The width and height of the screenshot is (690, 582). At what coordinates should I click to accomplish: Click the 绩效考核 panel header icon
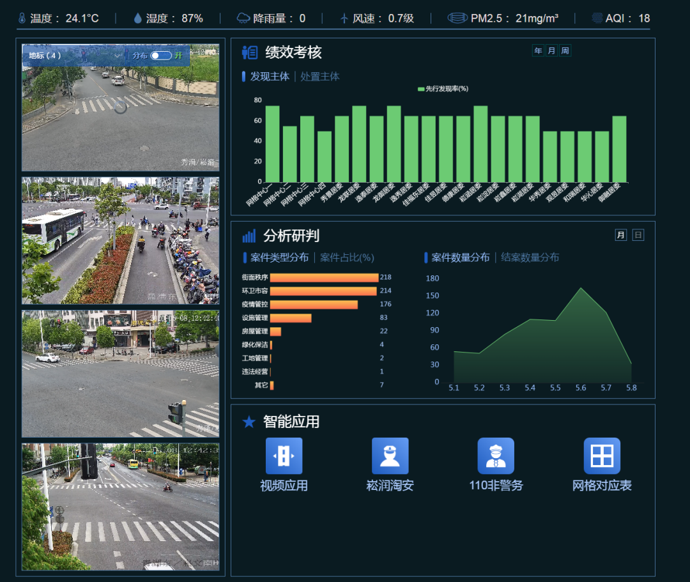coord(250,52)
